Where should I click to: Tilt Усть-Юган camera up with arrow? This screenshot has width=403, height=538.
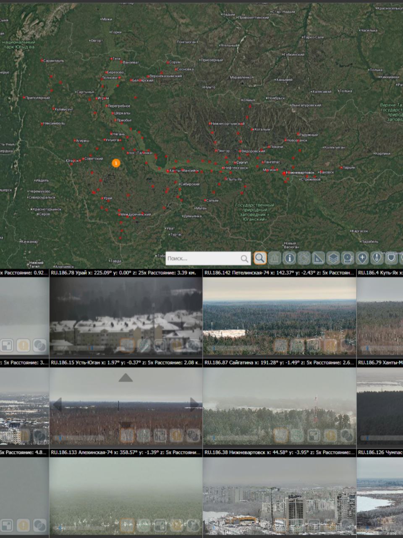[x=126, y=378]
